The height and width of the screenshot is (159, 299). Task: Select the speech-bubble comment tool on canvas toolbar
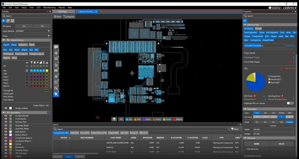pyautogui.click(x=56, y=47)
